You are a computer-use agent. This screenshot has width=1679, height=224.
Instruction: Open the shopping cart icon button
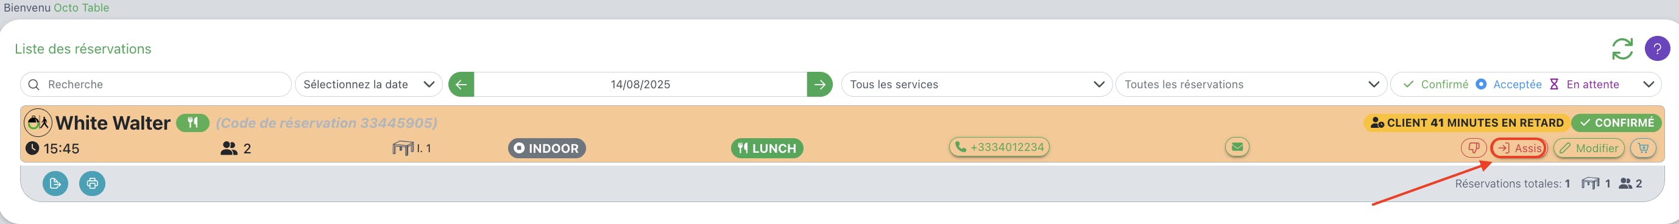click(x=1643, y=149)
